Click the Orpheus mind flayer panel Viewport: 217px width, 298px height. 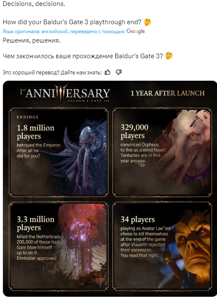tap(162, 152)
